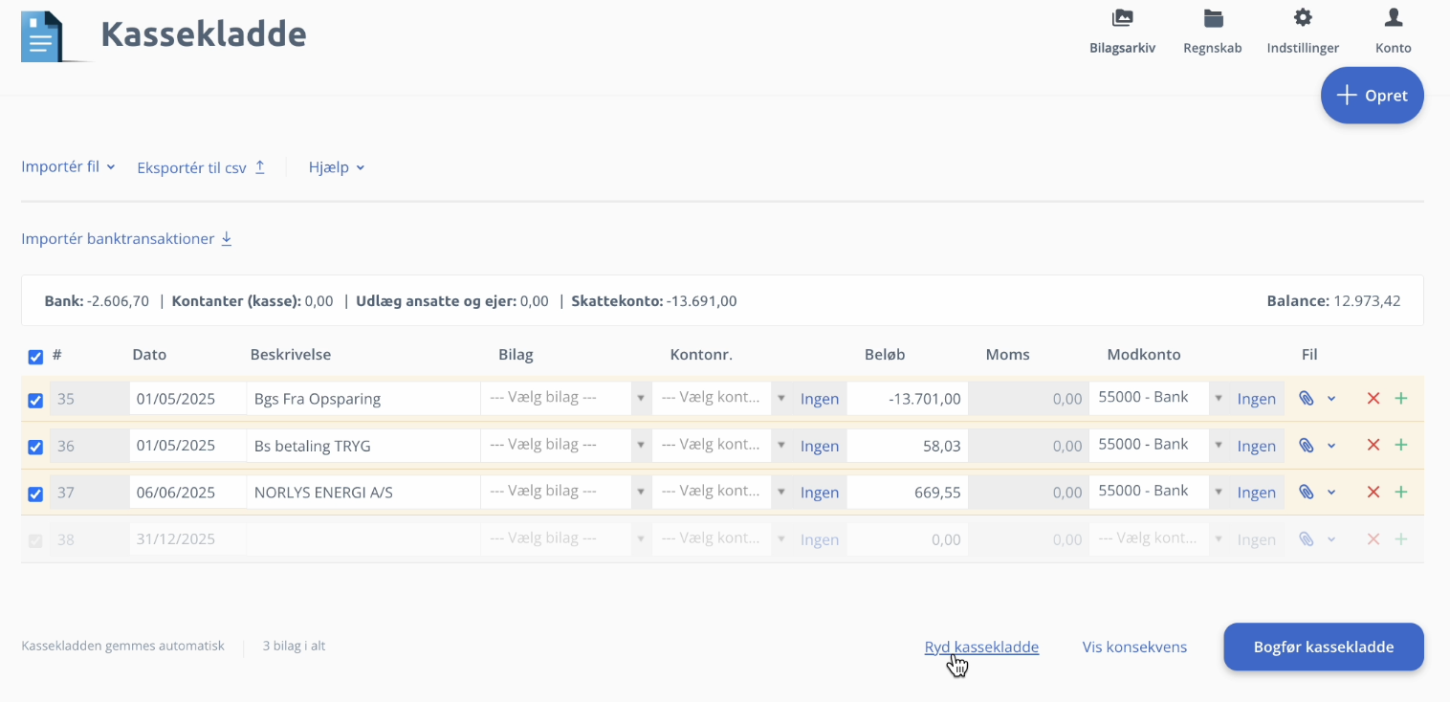Open Modkonto dropdown on row 36
The height and width of the screenshot is (702, 1450).
(1158, 446)
